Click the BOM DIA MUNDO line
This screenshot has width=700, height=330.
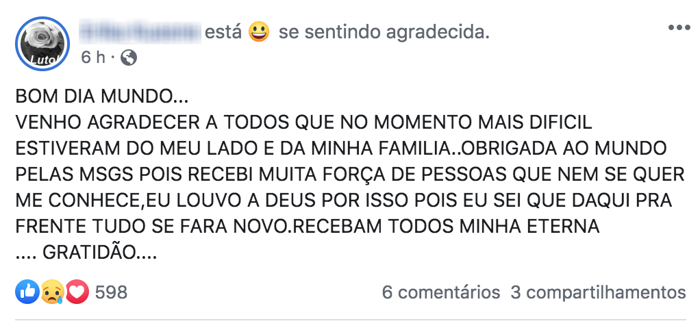coord(102,97)
